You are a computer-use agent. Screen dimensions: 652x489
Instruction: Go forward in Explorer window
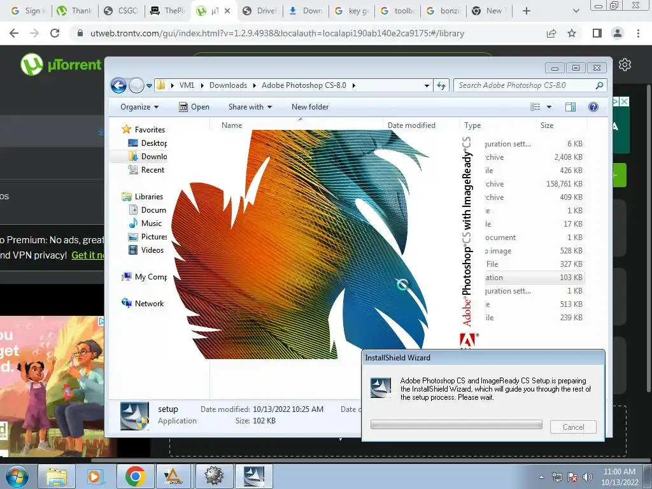click(x=136, y=86)
